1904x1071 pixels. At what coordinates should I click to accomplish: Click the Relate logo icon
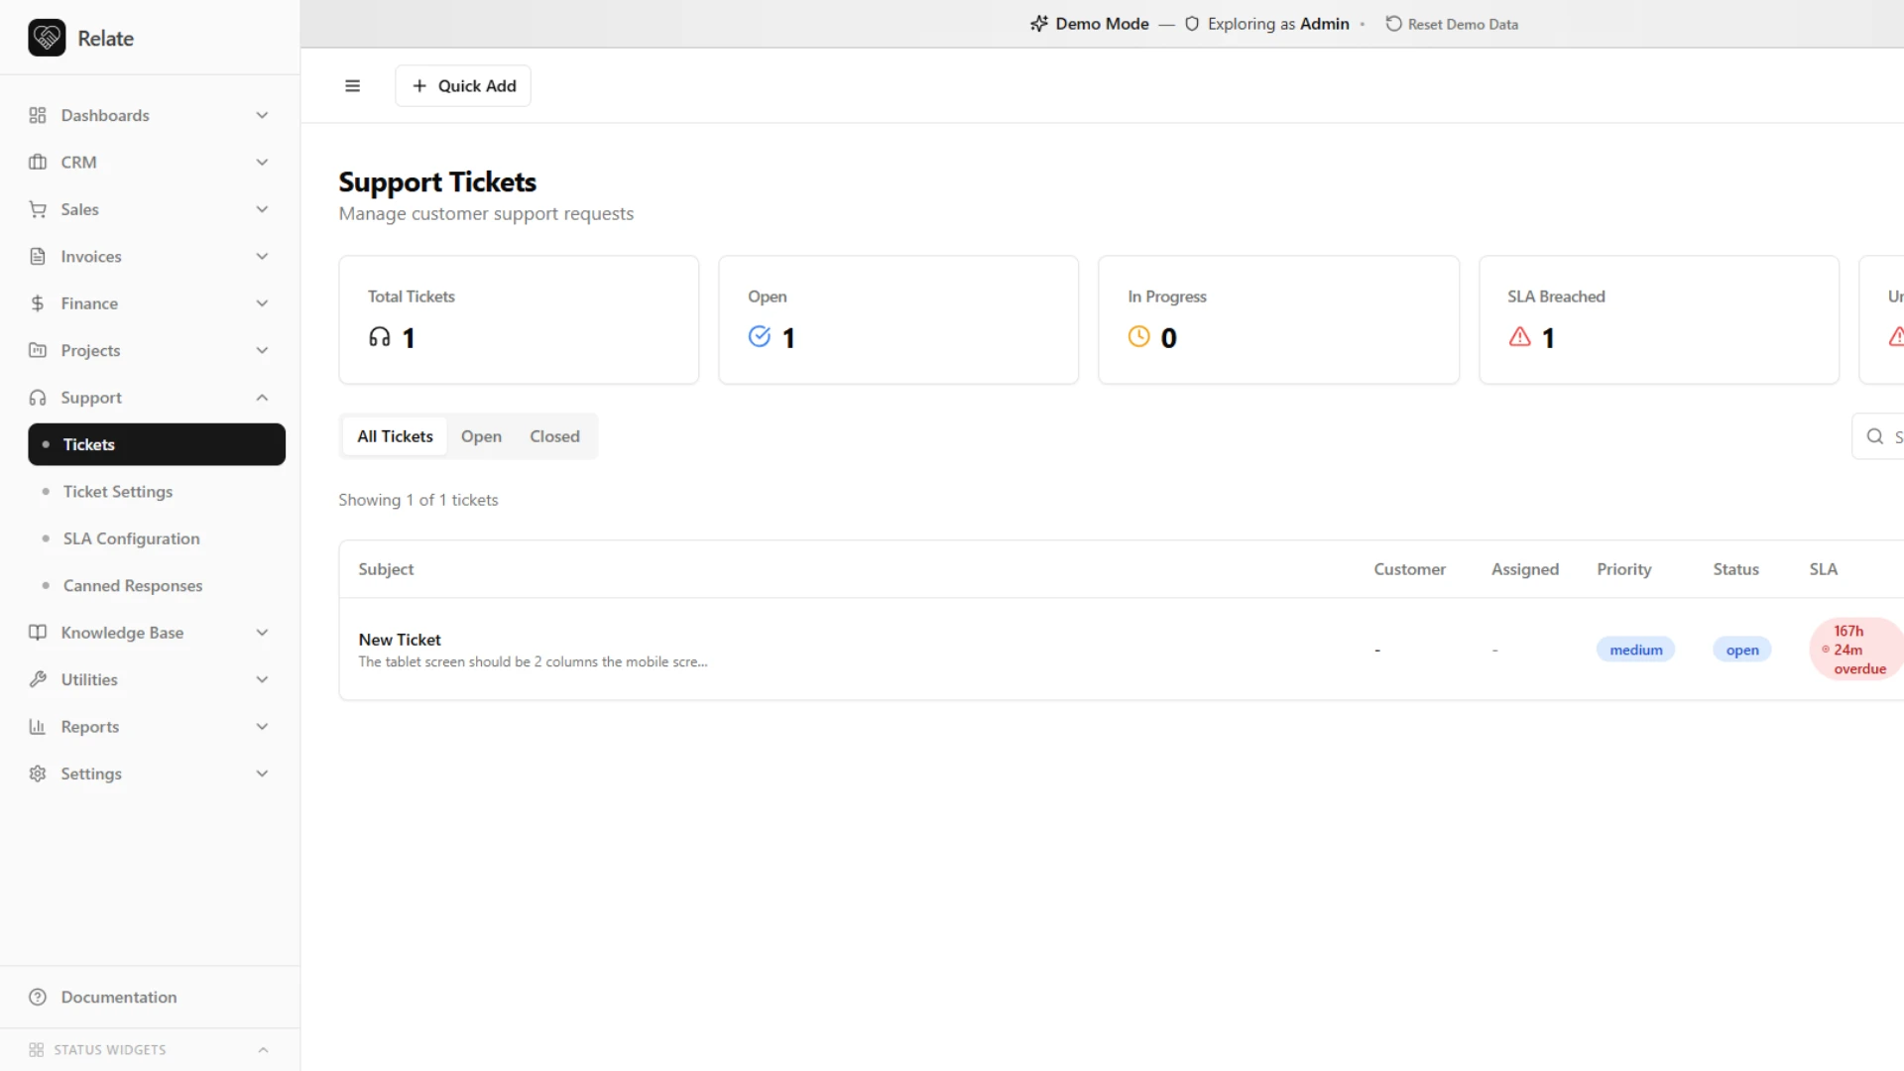pos(47,38)
